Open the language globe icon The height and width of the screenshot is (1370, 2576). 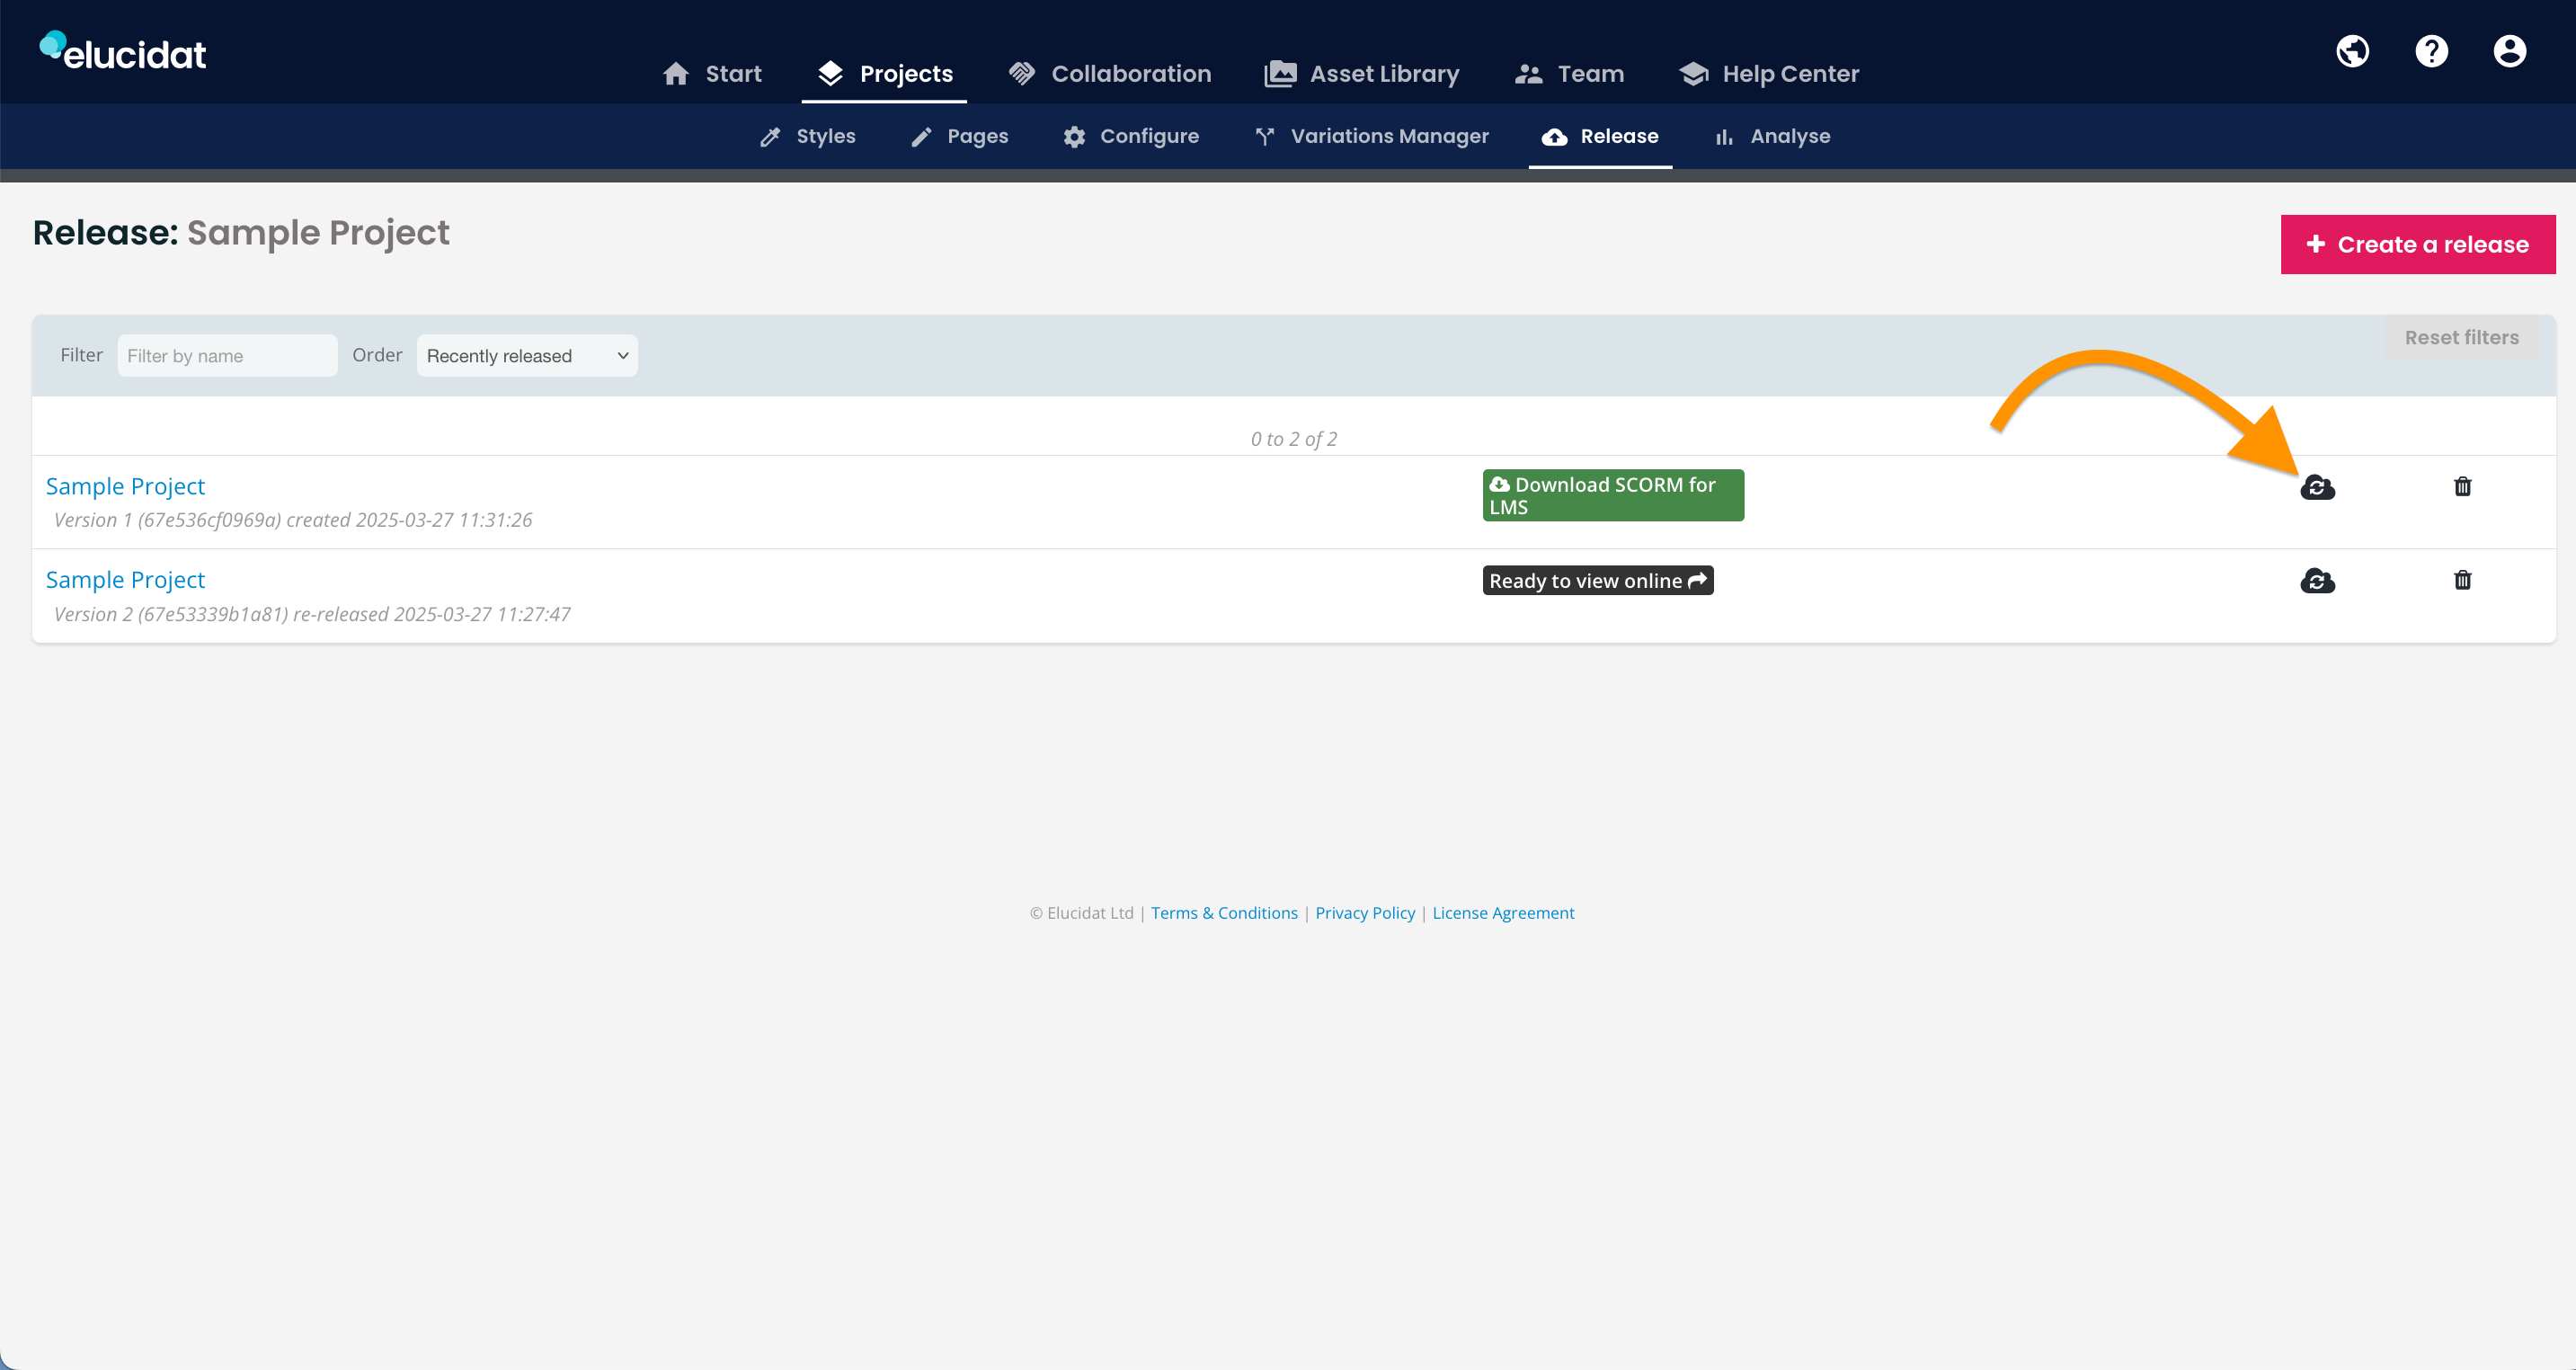pos(2352,51)
